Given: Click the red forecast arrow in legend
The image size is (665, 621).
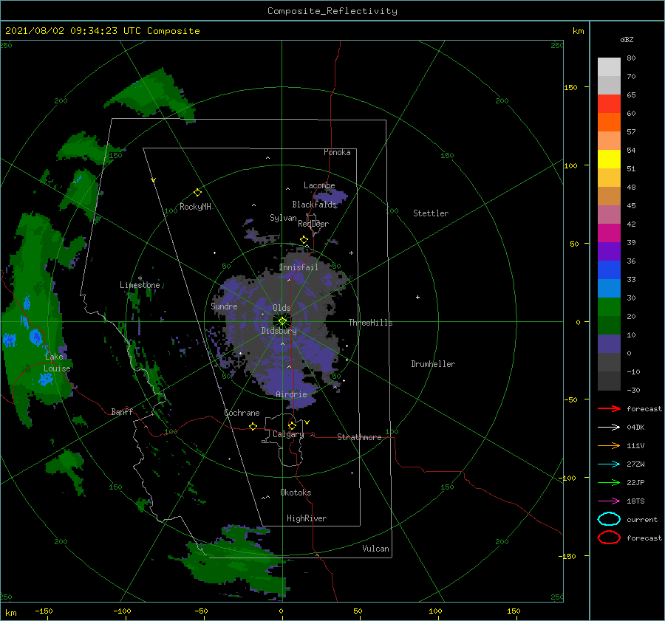Looking at the screenshot, I should [x=609, y=408].
